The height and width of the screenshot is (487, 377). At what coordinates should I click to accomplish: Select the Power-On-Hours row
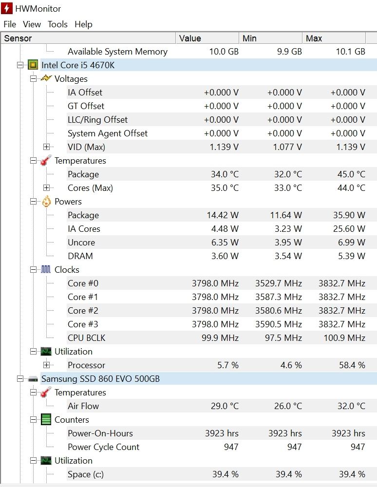coord(100,433)
